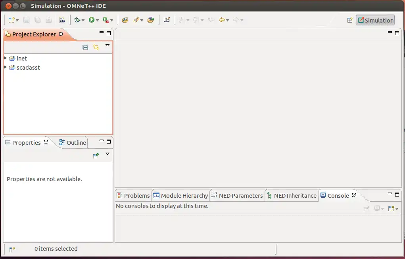Click the Previous Annotation icon
Image resolution: width=405 pixels, height=259 pixels.
point(196,20)
